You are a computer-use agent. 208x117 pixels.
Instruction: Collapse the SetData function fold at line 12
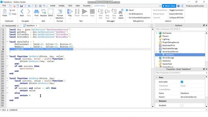7,56
